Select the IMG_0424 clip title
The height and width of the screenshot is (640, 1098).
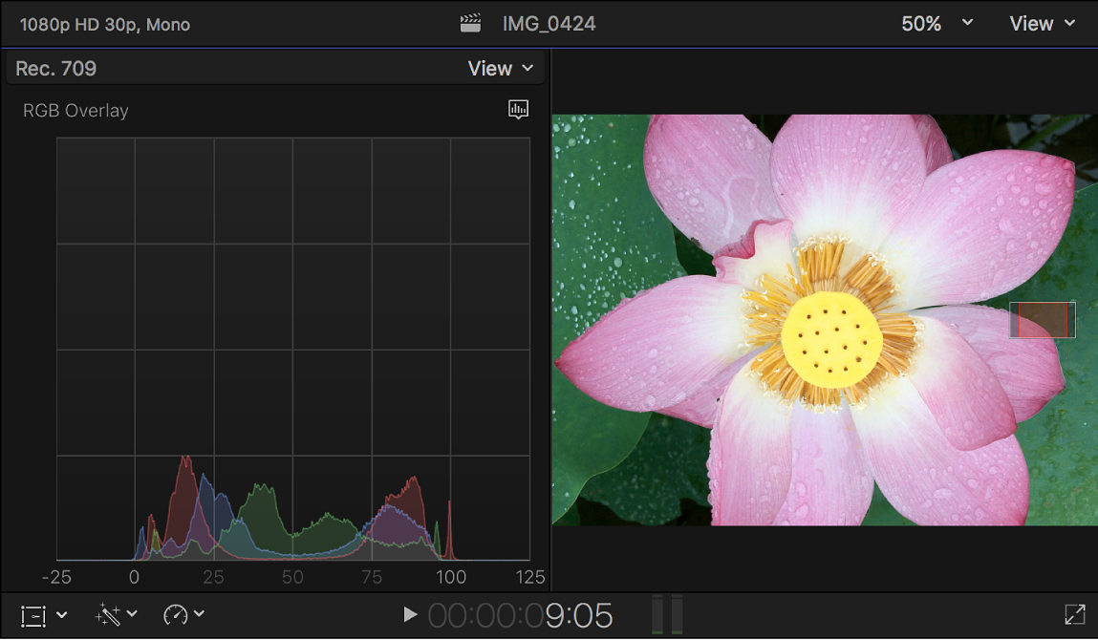549,22
